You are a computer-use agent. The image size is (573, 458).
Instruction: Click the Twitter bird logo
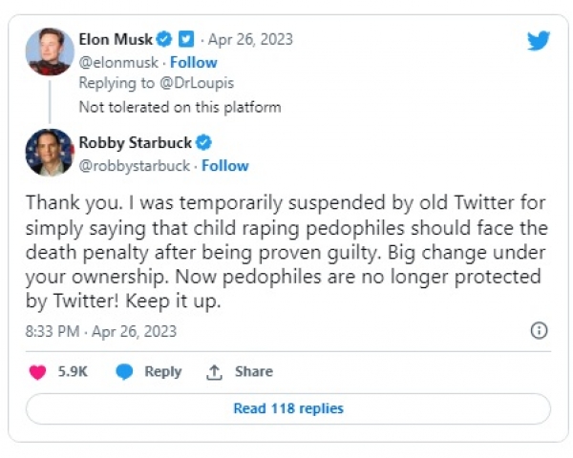[x=539, y=40]
